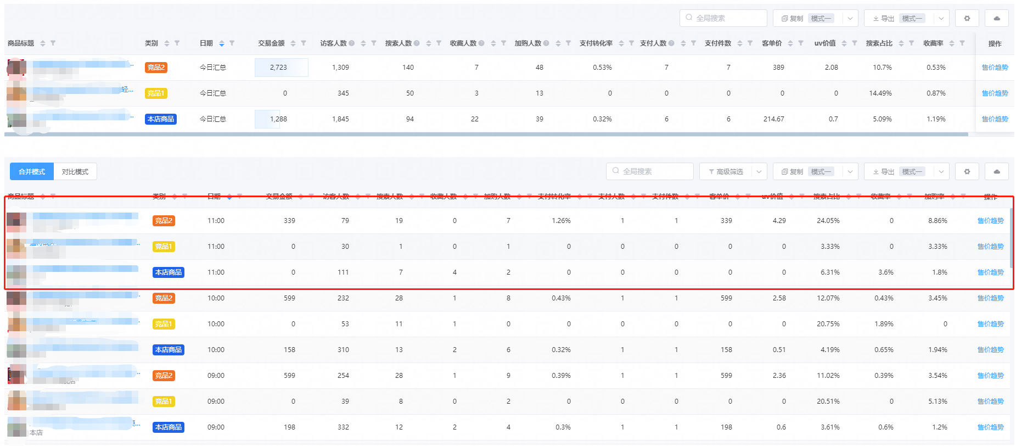Expand the 复制 mode dropdown arrow in top toolbar
Viewport: 1016px width, 446px height.
tap(850, 18)
